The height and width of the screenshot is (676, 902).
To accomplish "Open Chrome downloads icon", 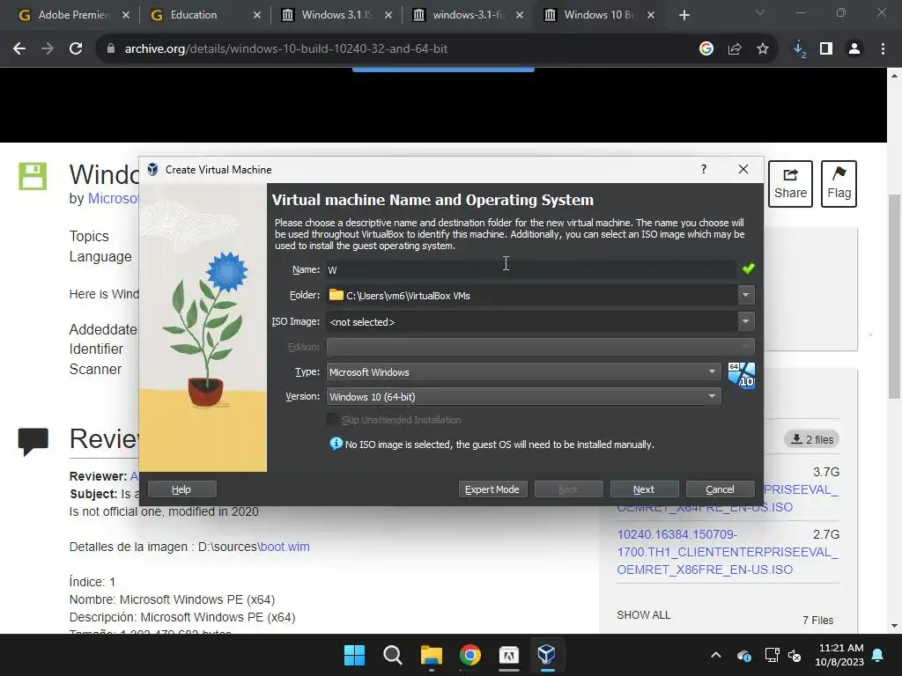I will [799, 49].
